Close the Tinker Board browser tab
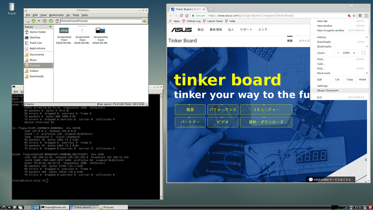 (204, 9)
